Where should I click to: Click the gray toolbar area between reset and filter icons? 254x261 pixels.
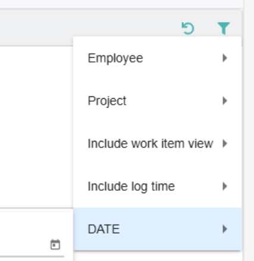(206, 29)
